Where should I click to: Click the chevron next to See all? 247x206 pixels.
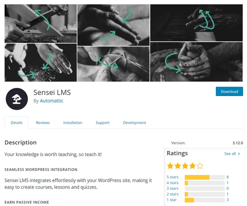point(239,154)
